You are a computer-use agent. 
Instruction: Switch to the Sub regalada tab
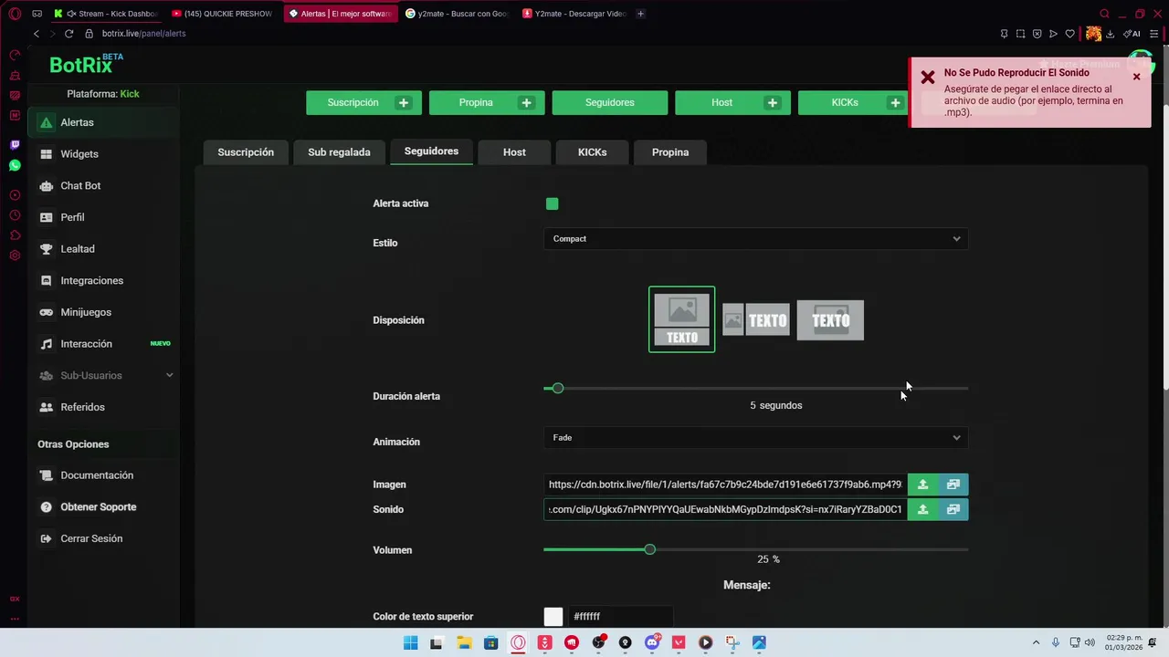[339, 152]
